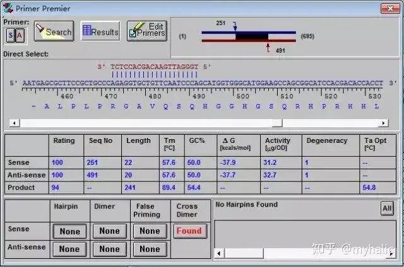Click hairpin panel scrollbar thumb
Screen dimensions: 404x267
point(244,254)
